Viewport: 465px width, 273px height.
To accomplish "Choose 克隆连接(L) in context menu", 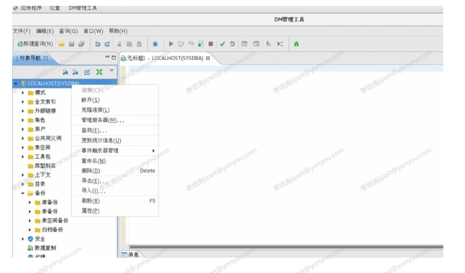I will [115, 110].
